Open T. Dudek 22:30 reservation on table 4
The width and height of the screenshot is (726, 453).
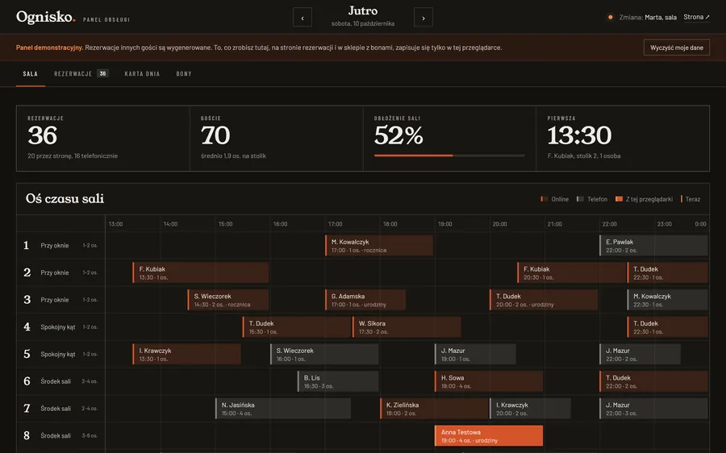[x=668, y=326]
